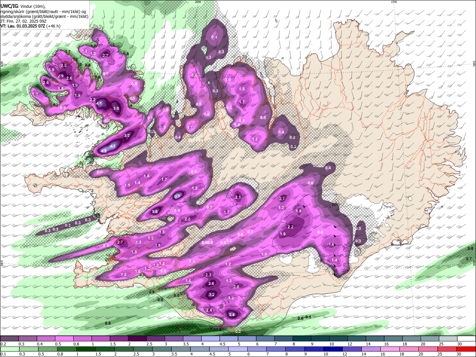Viewport: 476px width, 357px height.
Task: Click the 'slydda/snjókoma' legend description line
Action: pyautogui.click(x=45, y=16)
